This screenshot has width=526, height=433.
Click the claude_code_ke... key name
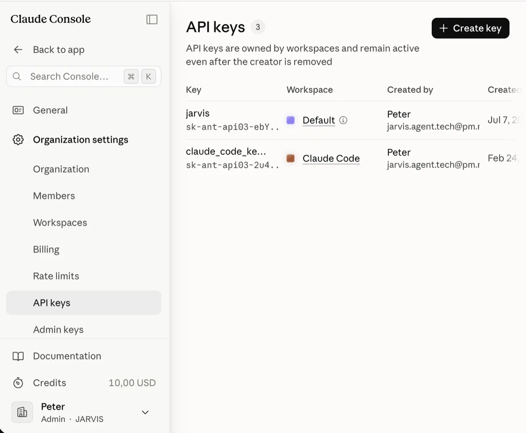226,151
